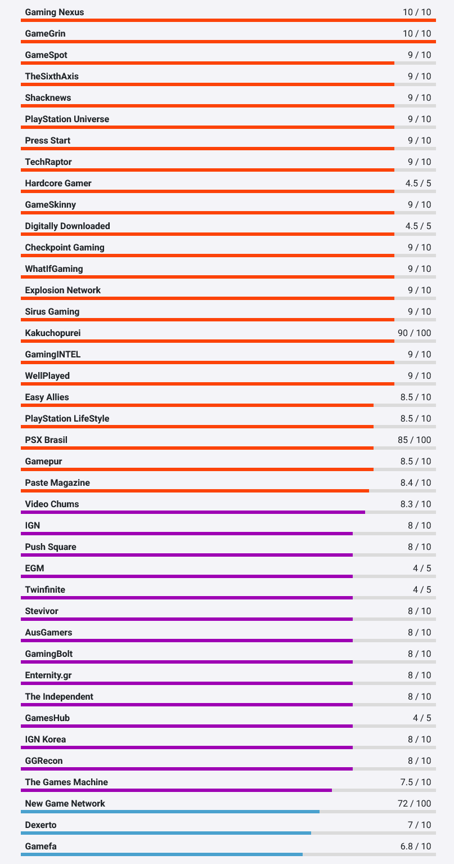Click the GameSpot outlet name
454x864 pixels.
point(46,55)
